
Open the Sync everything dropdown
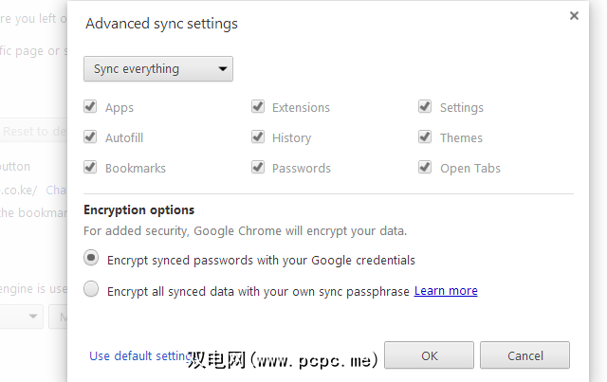click(158, 69)
